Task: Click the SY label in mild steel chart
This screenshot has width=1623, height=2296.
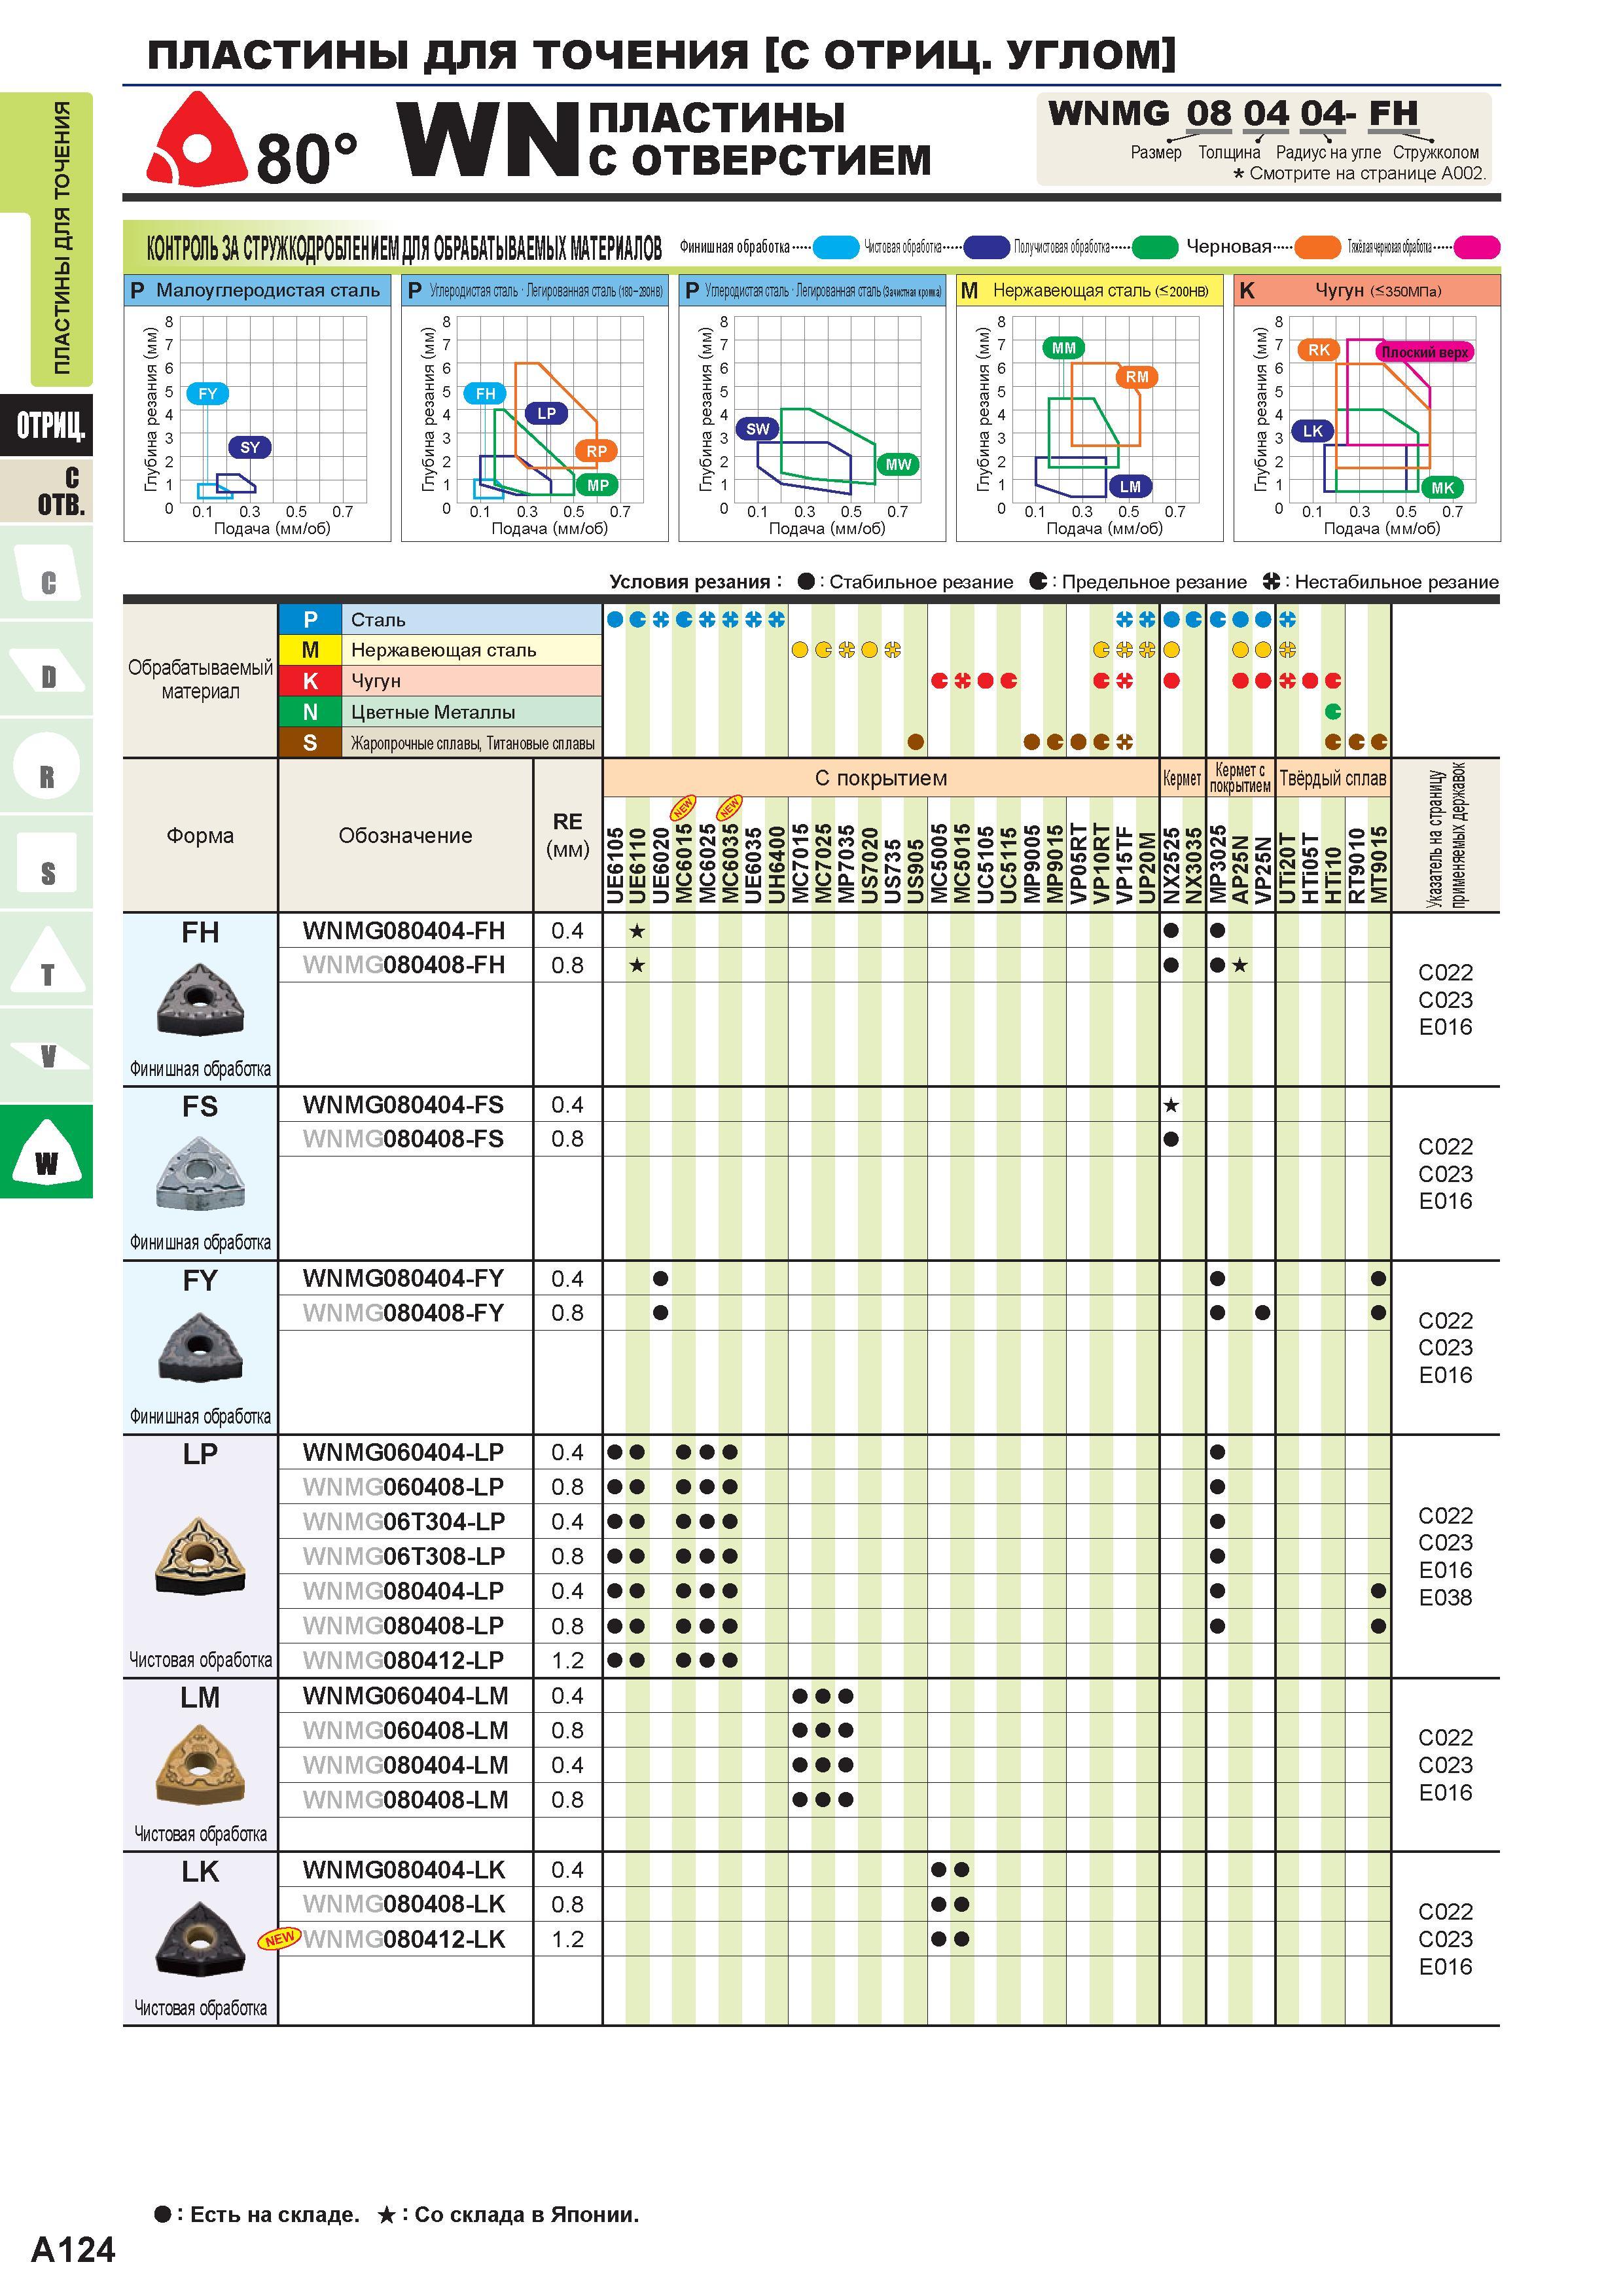Action: (x=250, y=447)
